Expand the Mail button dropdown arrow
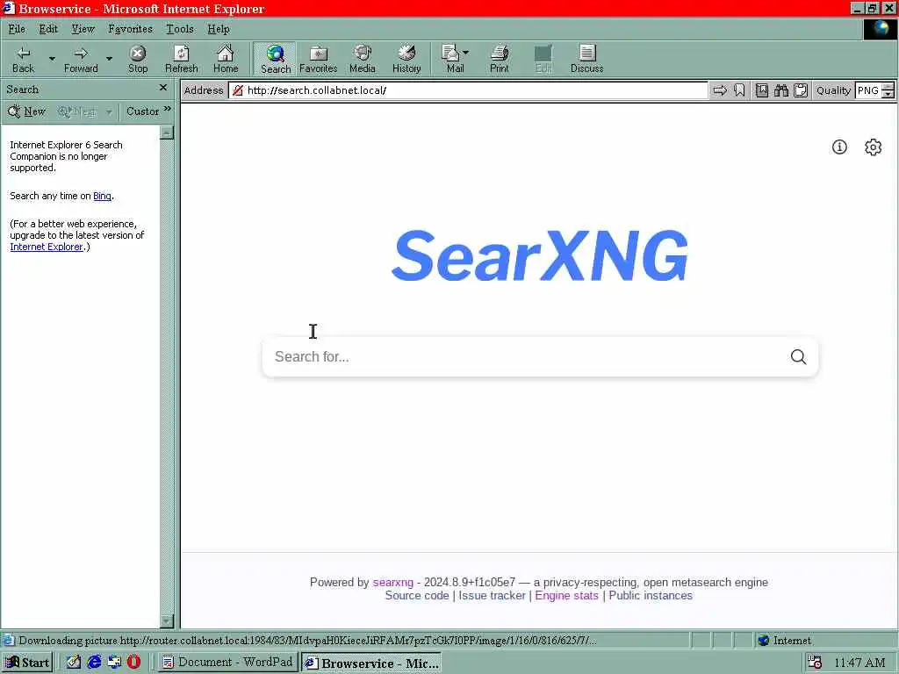Image resolution: width=899 pixels, height=674 pixels. (x=465, y=52)
